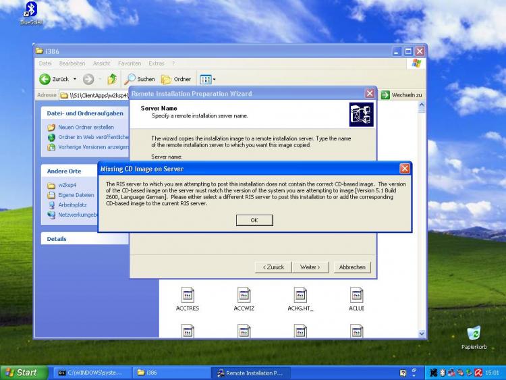This screenshot has height=380, width=506.
Task: Click Vorherige Versionen anzeigen link
Action: point(93,147)
